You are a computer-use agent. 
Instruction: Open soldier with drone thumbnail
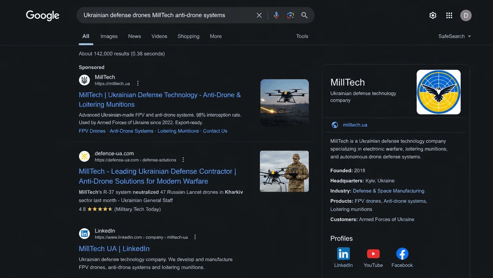pos(284,171)
